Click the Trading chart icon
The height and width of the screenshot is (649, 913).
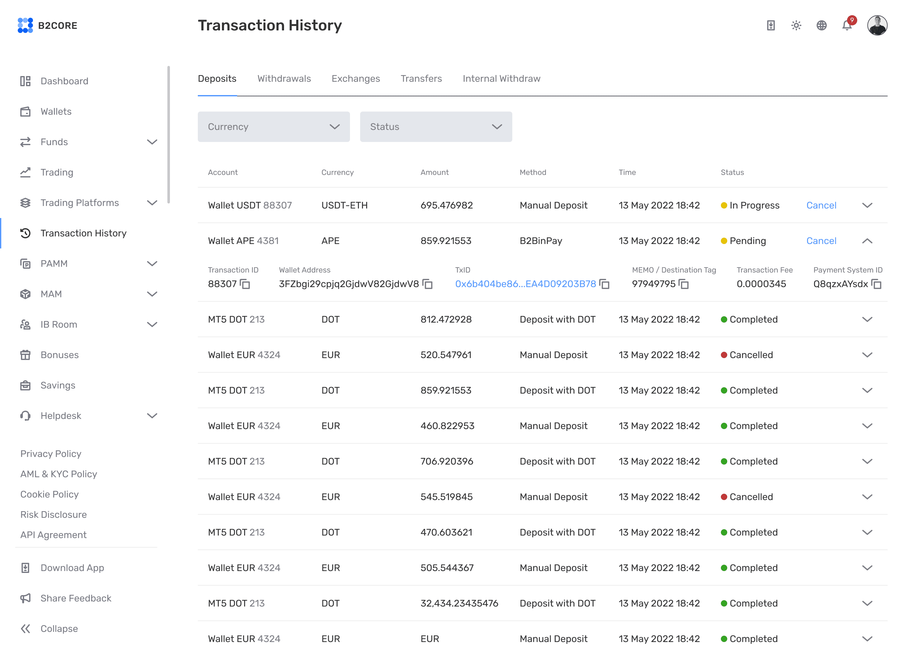tap(25, 172)
